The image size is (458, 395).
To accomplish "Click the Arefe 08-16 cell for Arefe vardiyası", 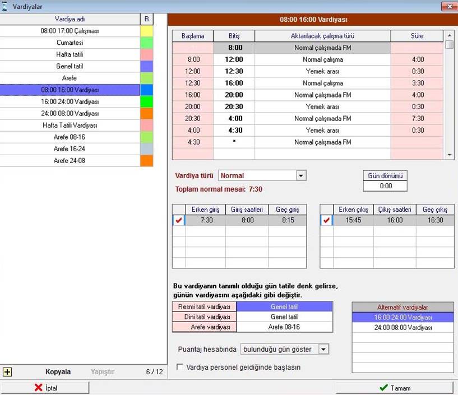I will (284, 327).
